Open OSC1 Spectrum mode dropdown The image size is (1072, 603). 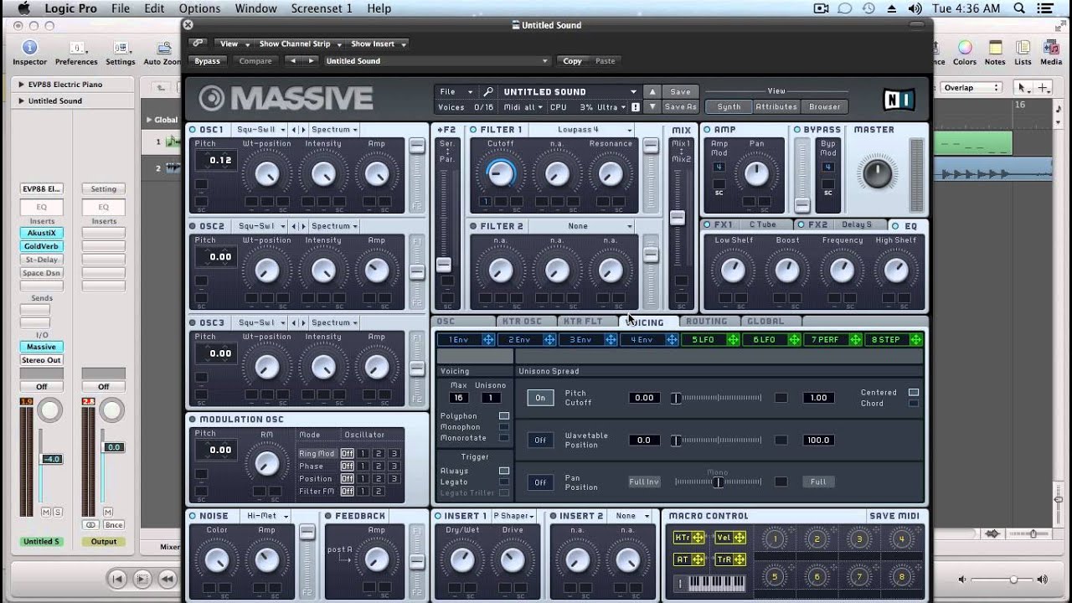[x=334, y=130]
